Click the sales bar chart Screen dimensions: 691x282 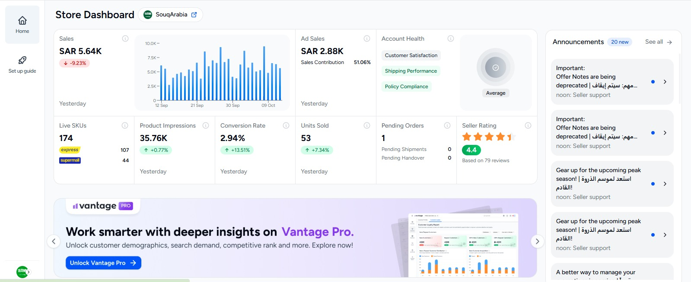pyautogui.click(x=212, y=73)
